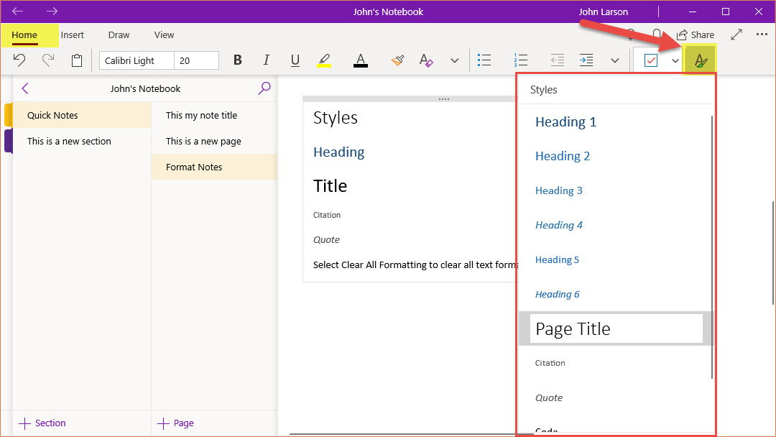
Task: Open the Draw tab
Action: (119, 34)
